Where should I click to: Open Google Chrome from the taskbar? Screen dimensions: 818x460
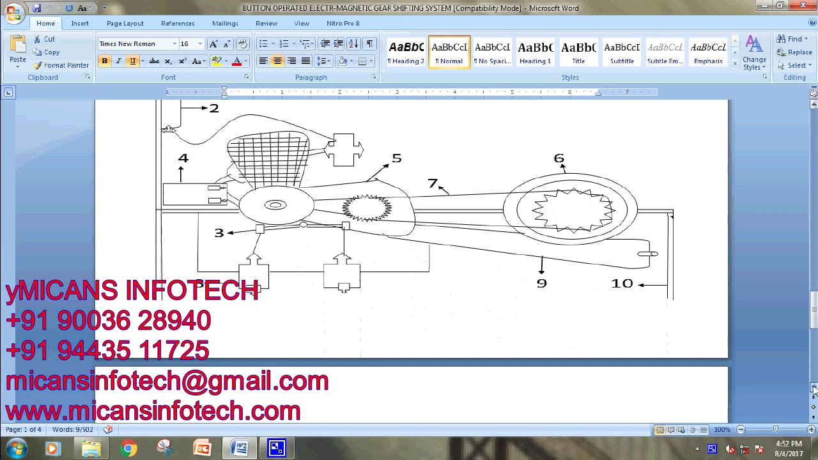click(x=128, y=448)
